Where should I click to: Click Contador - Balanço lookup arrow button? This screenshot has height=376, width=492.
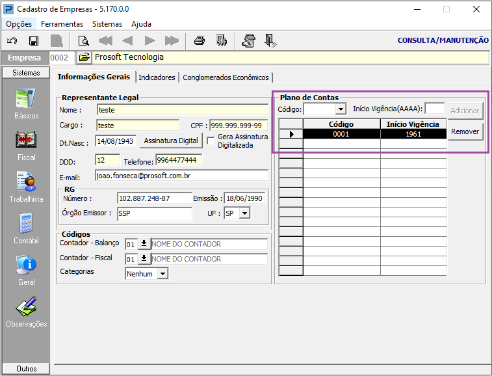pyautogui.click(x=144, y=244)
